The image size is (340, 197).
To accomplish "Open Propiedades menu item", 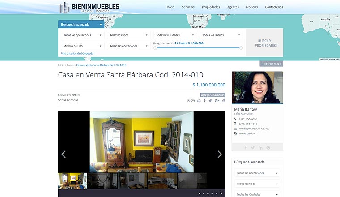I will click(211, 7).
